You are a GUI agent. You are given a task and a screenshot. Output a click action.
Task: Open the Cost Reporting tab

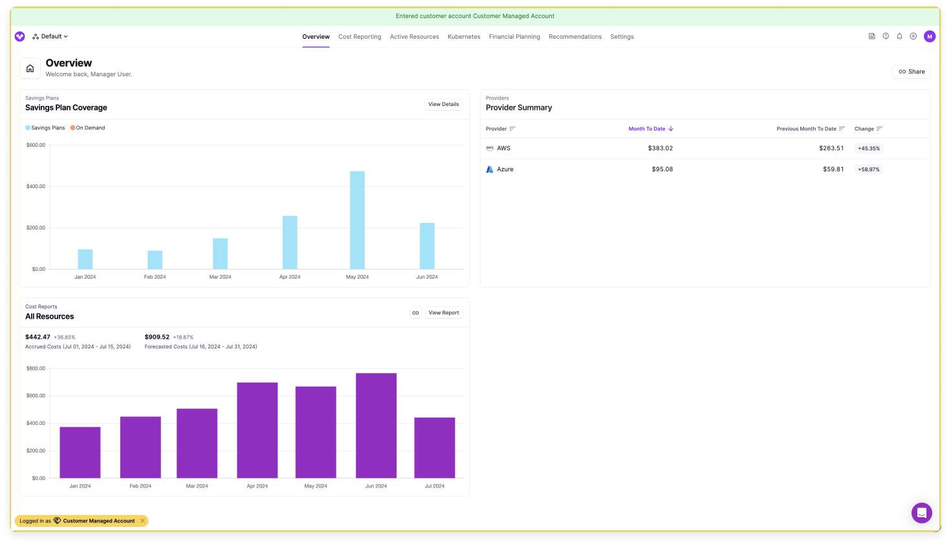point(360,37)
